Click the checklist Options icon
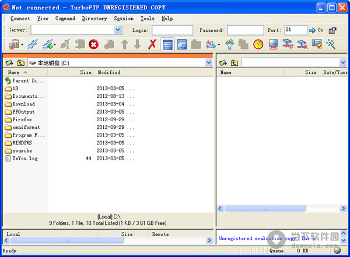 (x=317, y=44)
